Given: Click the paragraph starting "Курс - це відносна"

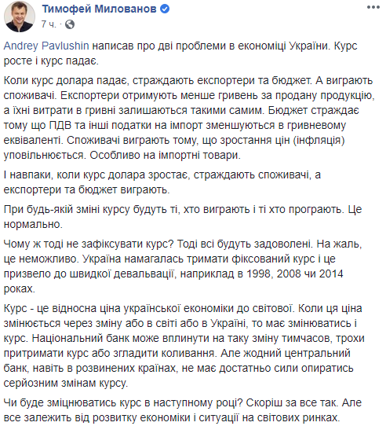Looking at the screenshot, I should click(x=184, y=346).
